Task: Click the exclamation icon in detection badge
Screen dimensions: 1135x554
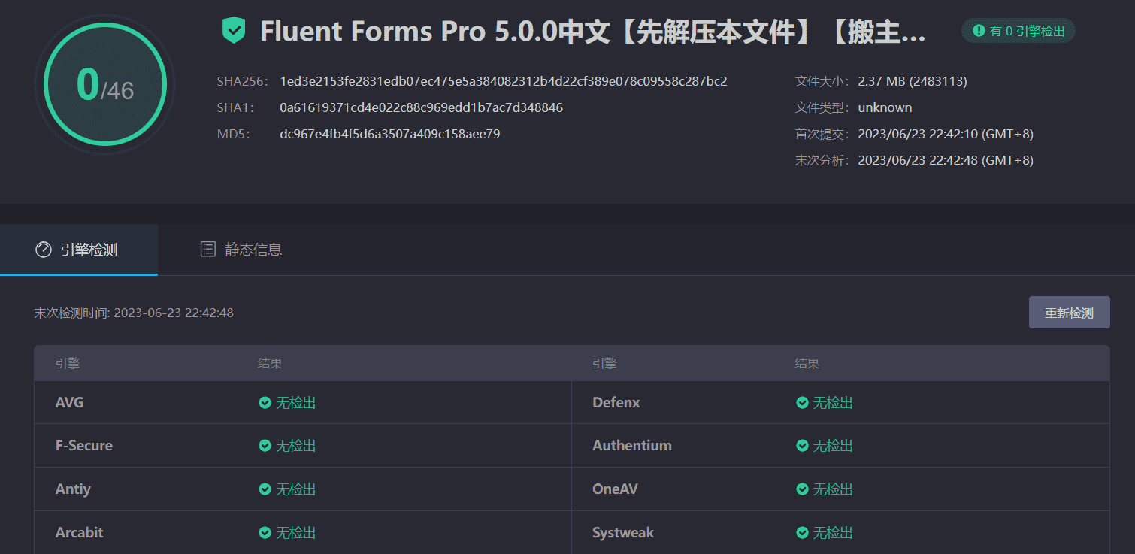Action: [979, 31]
